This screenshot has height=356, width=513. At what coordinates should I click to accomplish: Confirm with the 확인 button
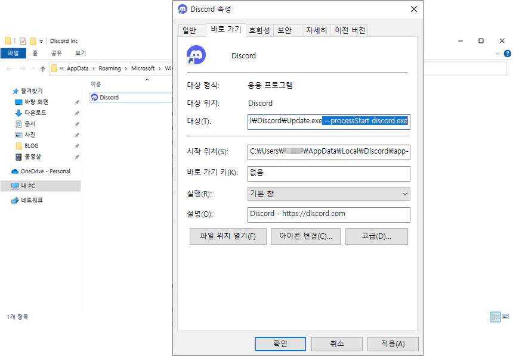click(x=280, y=344)
